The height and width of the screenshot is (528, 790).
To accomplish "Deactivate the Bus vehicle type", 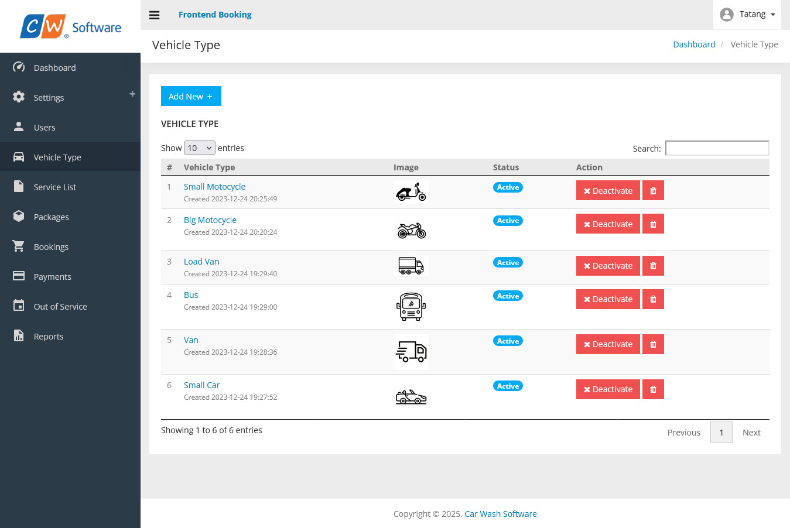I will 608,299.
